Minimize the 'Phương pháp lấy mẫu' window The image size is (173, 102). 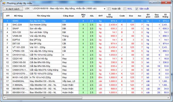click(x=152, y=2)
